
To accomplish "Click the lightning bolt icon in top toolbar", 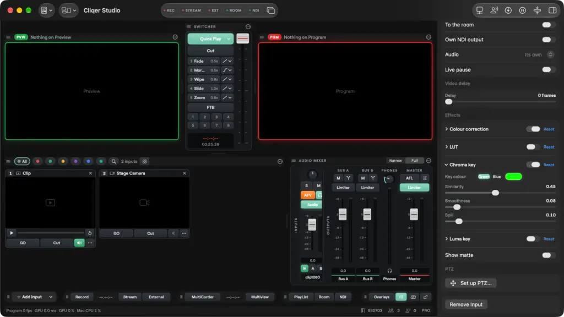I will 508,10.
